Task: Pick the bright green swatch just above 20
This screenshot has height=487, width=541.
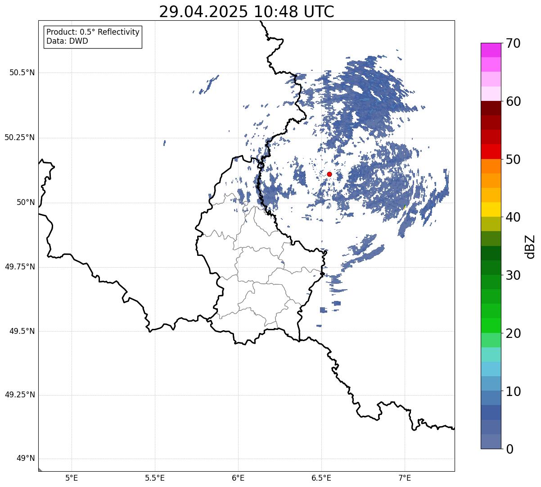Action: coord(491,326)
